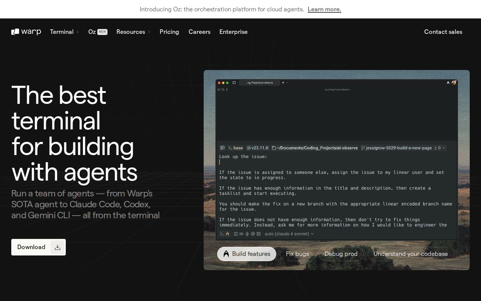This screenshot has height=301, width=481.
Task: Open the auto (claude 4 sonnet) model dropdown
Action: coord(289,234)
